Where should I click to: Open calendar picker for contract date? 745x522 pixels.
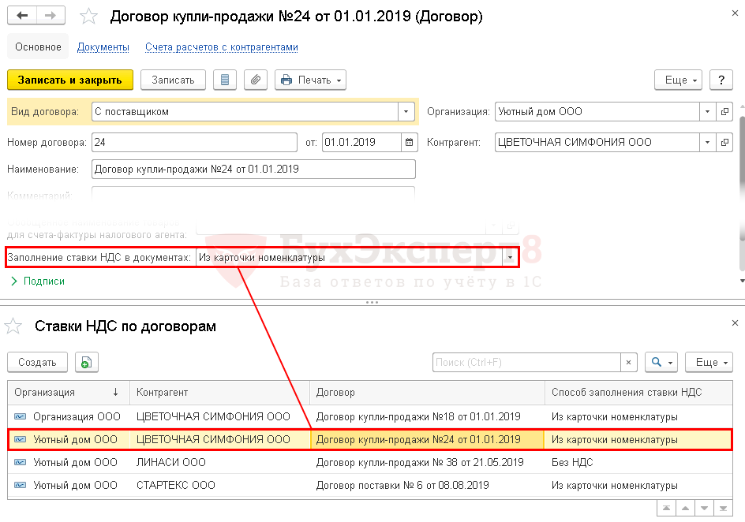click(409, 143)
